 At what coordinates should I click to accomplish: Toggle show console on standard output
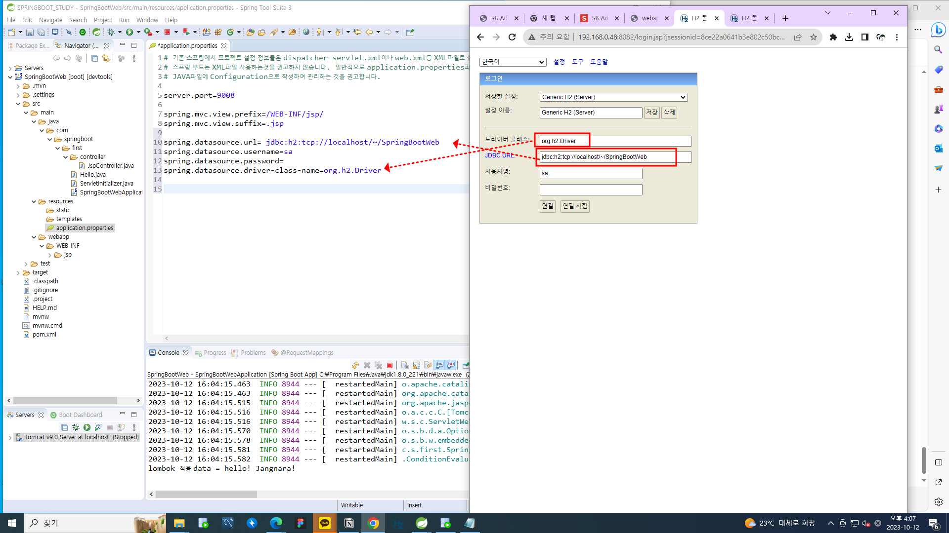pyautogui.click(x=439, y=365)
